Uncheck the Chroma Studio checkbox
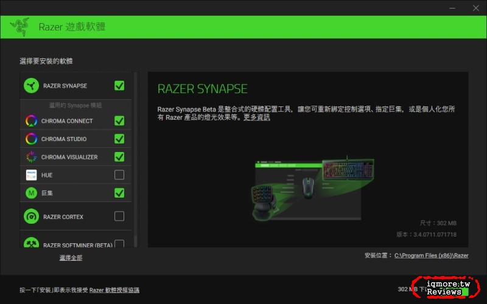Screen dimensions: 487x304 click(119, 139)
